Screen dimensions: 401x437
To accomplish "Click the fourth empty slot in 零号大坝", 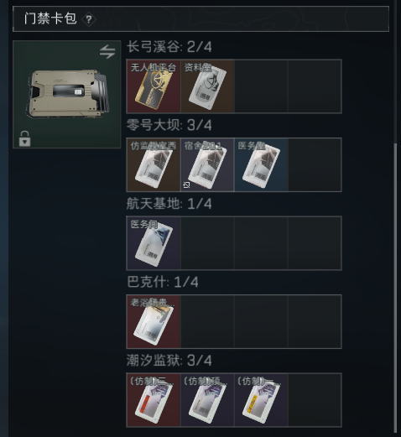I will coord(315,164).
